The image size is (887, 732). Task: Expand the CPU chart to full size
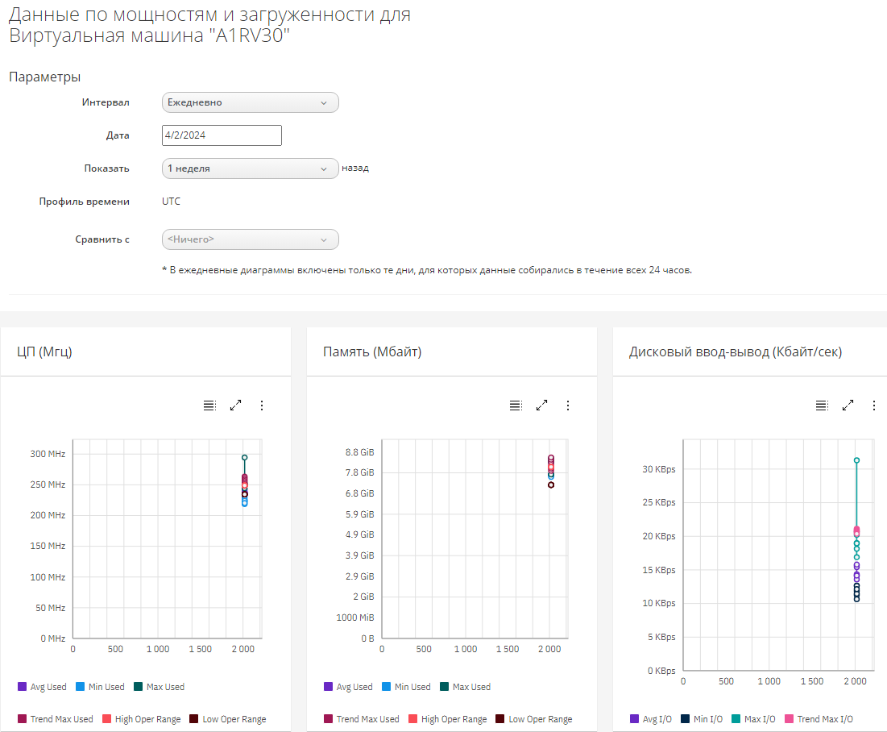coord(235,406)
